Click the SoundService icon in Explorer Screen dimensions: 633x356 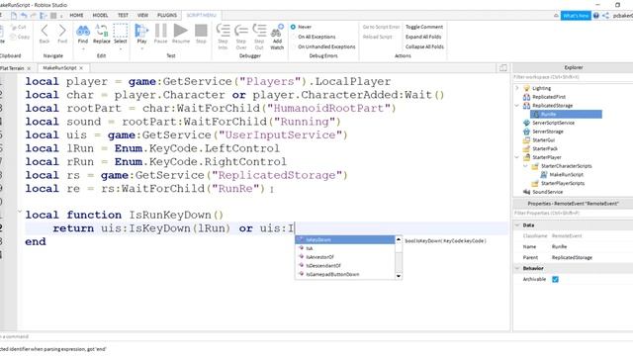(x=526, y=192)
